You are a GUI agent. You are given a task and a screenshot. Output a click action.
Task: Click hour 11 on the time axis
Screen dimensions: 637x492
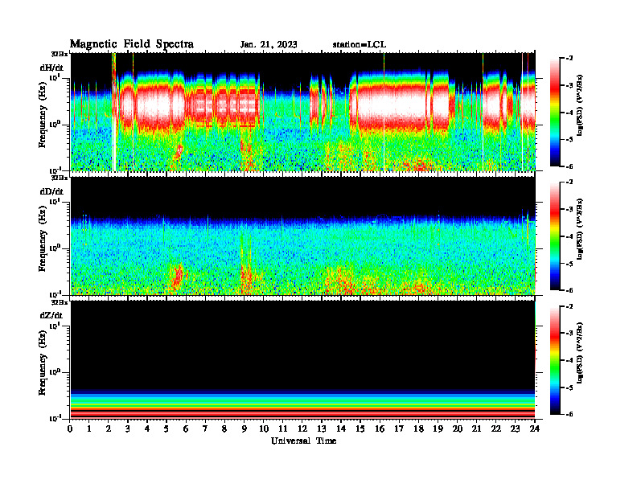pos(283,428)
